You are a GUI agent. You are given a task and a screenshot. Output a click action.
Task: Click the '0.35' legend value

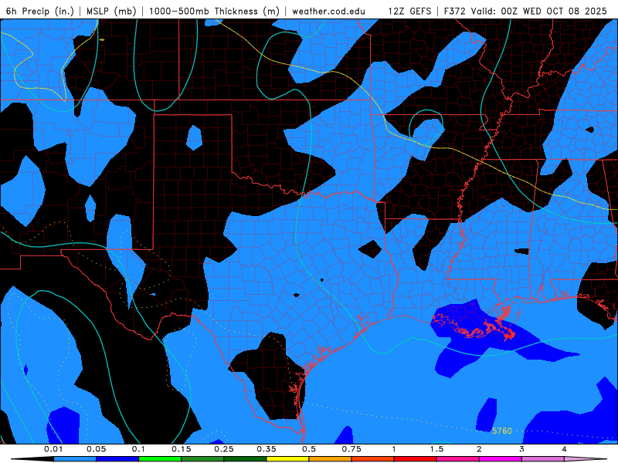click(x=267, y=449)
